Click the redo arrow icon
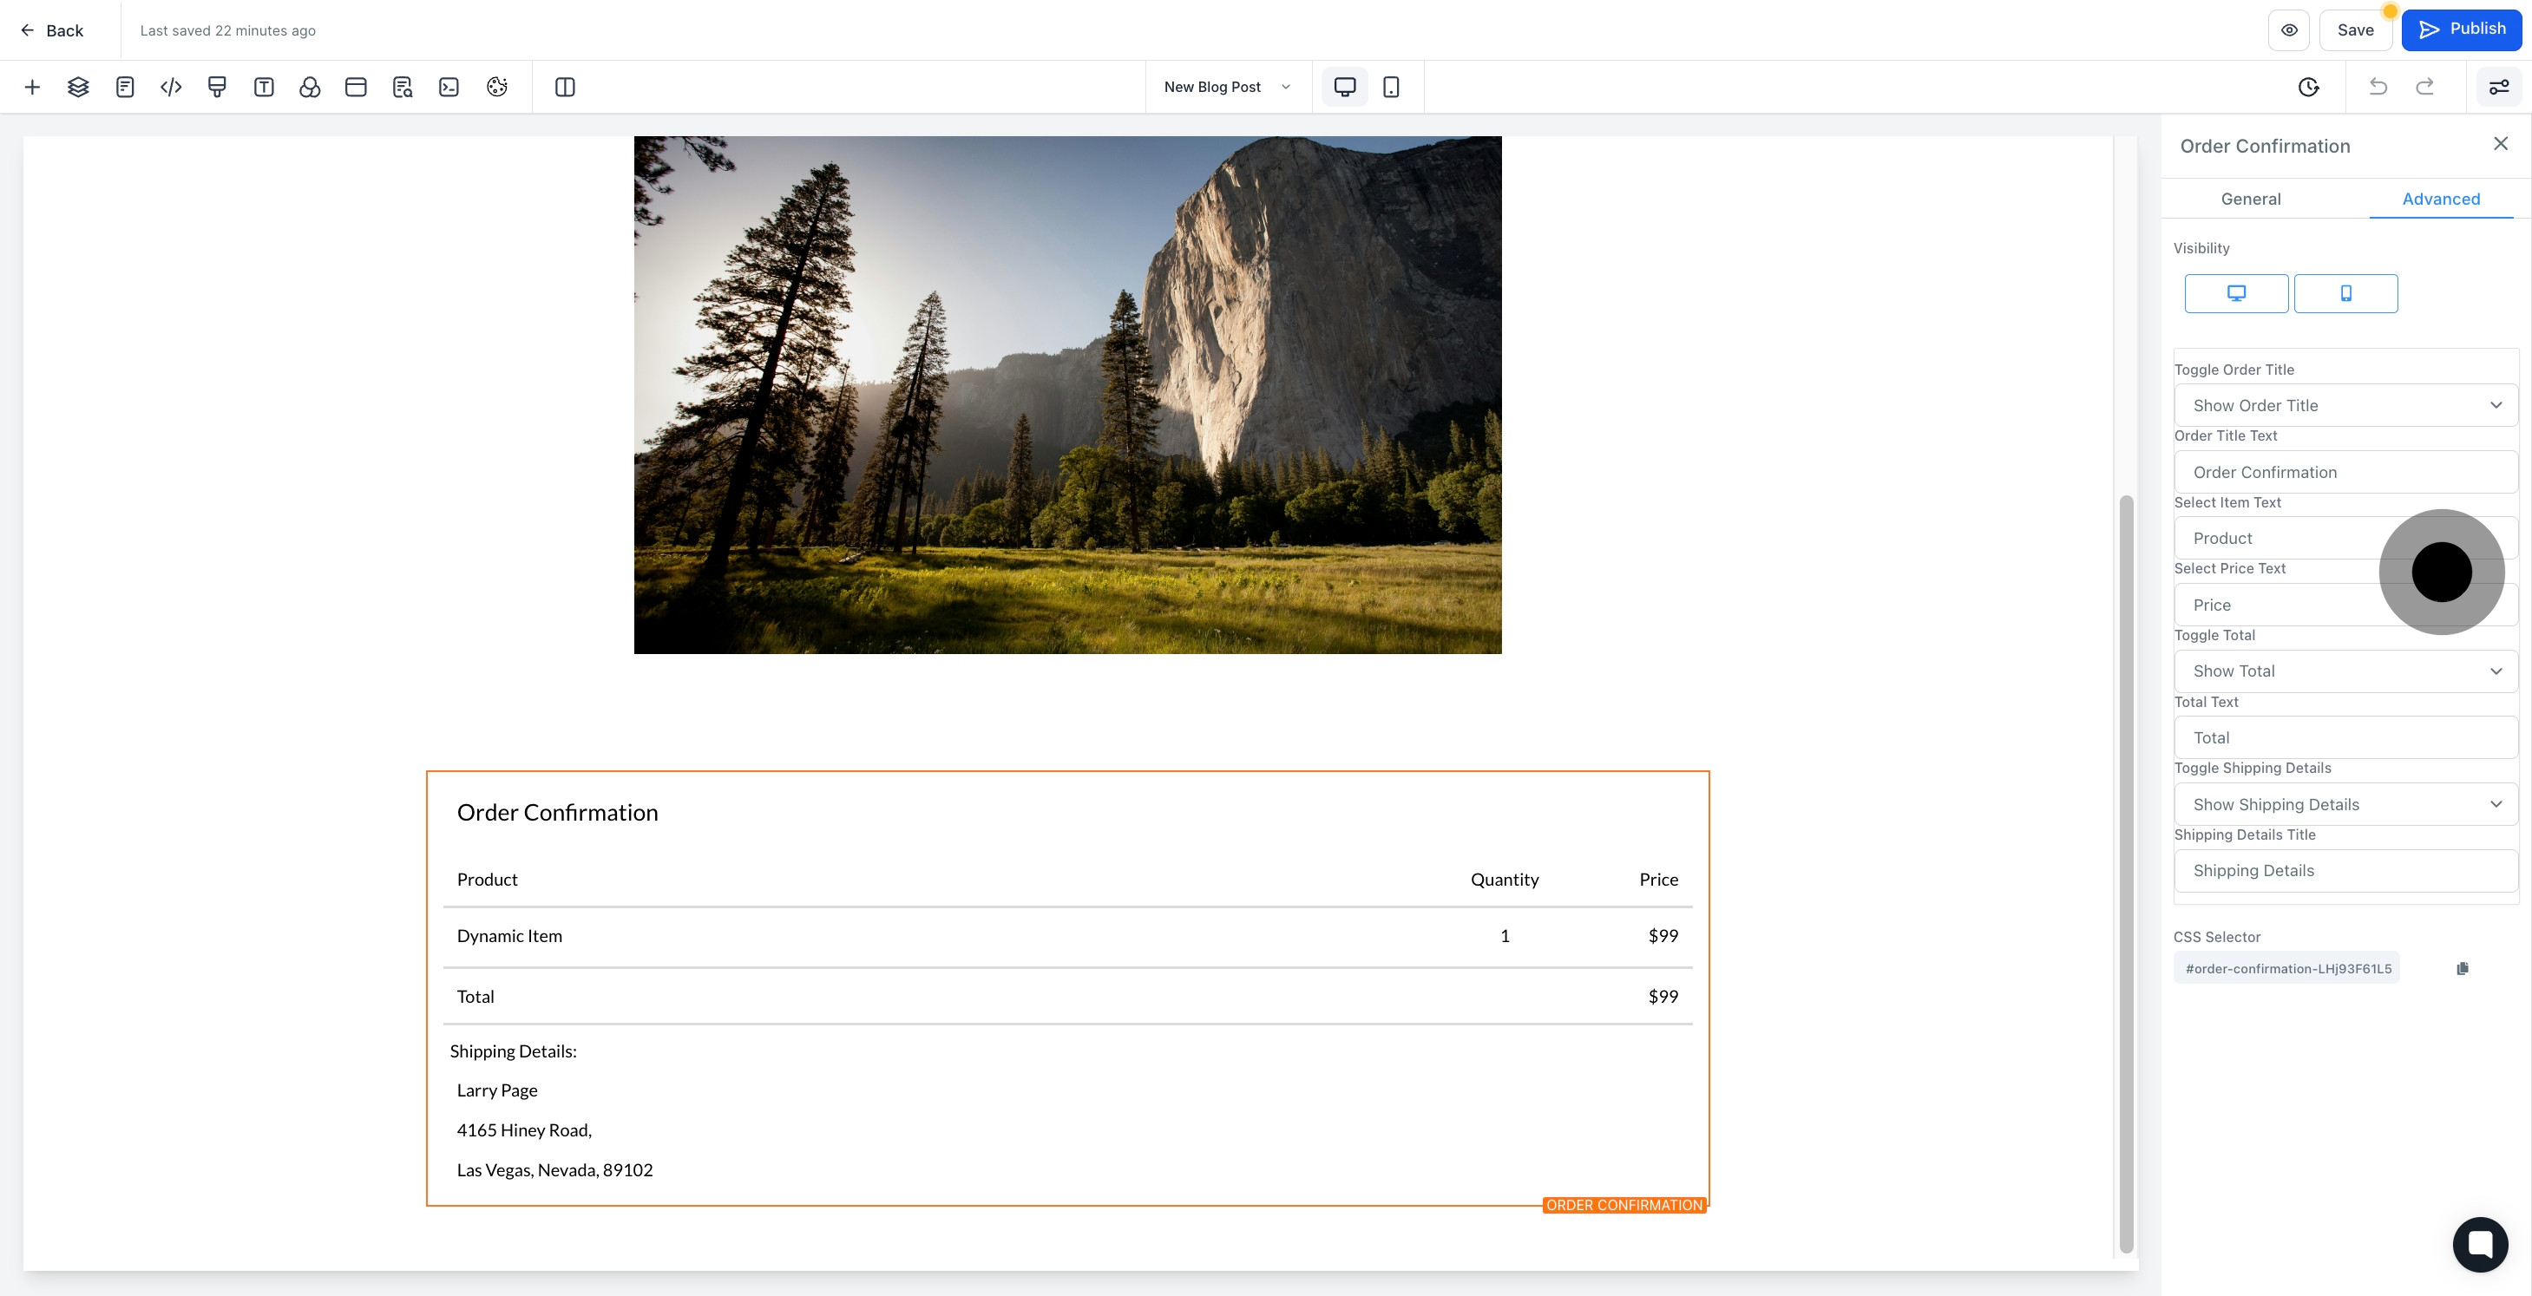The width and height of the screenshot is (2532, 1296). (x=2425, y=88)
